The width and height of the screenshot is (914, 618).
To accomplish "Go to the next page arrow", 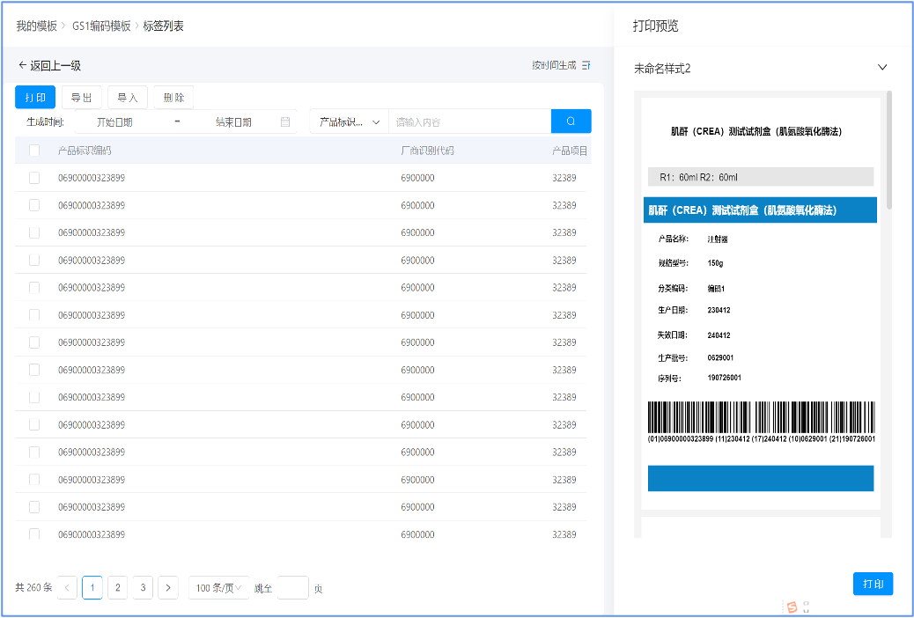I will [168, 587].
